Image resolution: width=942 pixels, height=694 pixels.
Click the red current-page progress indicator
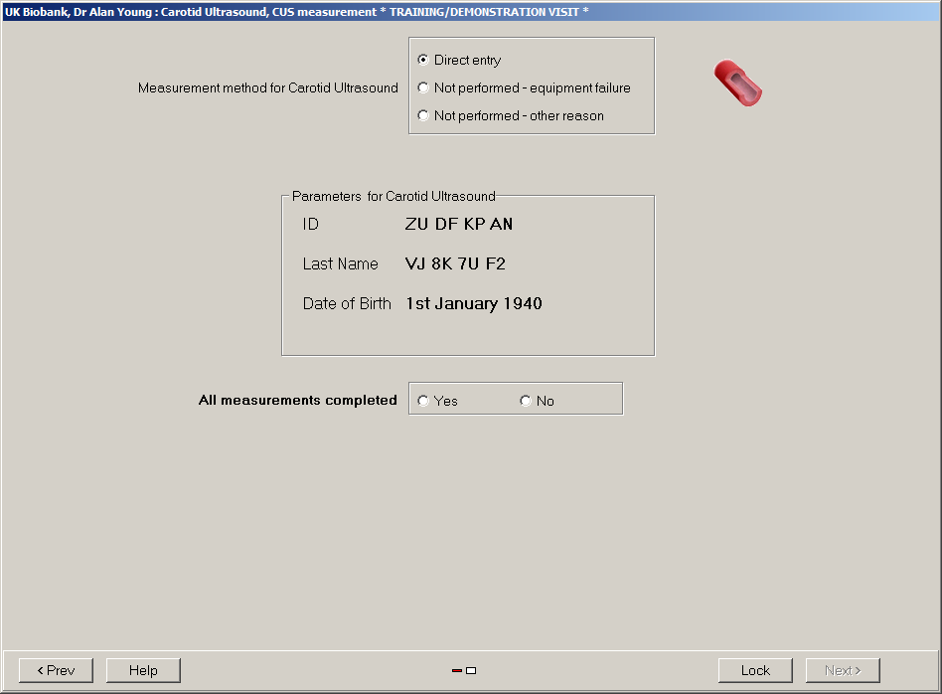coord(456,670)
